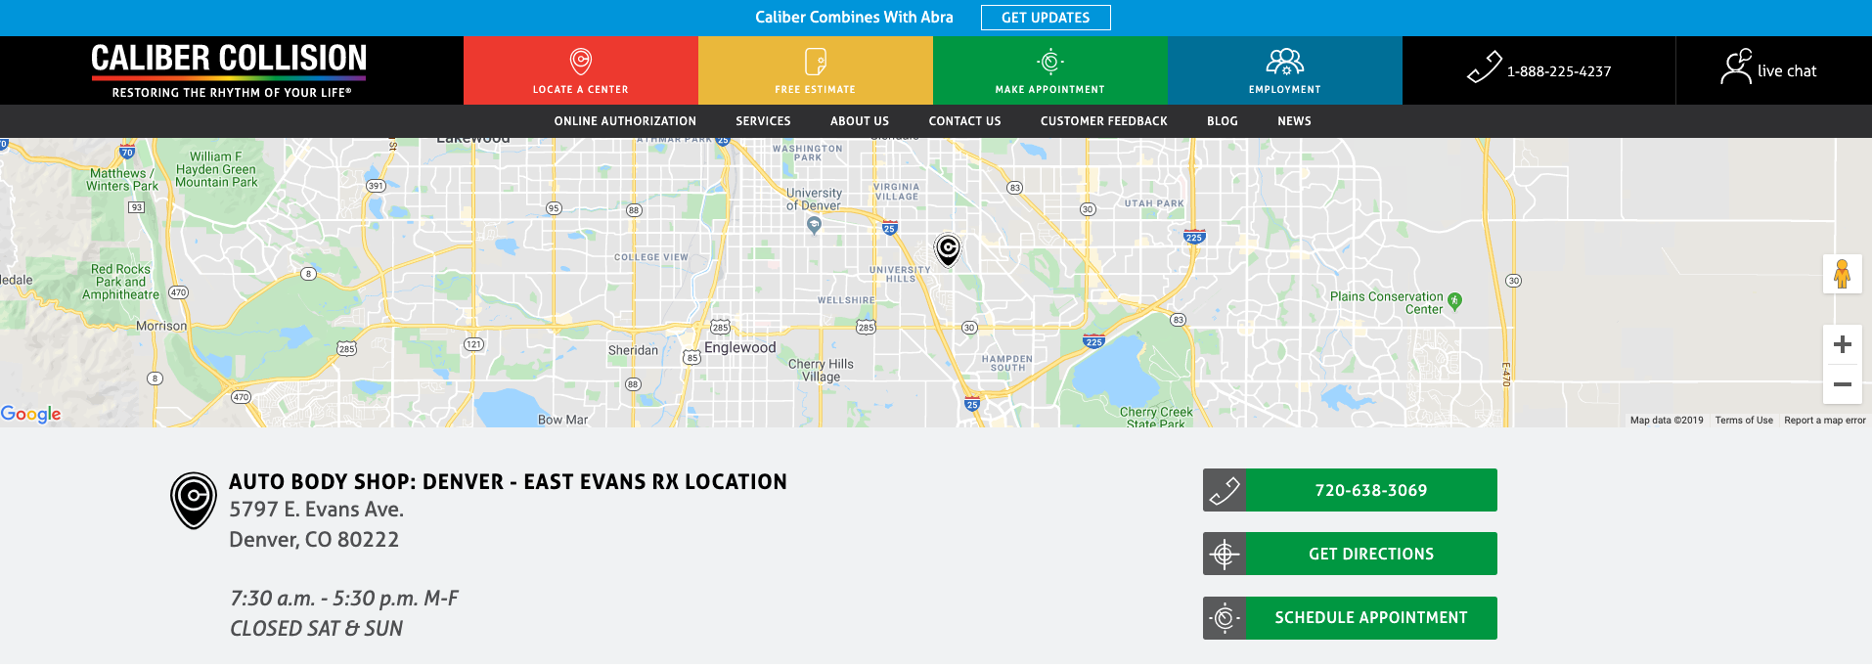This screenshot has width=1872, height=668.
Task: Click the location pin icon beside shop name
Action: [194, 500]
